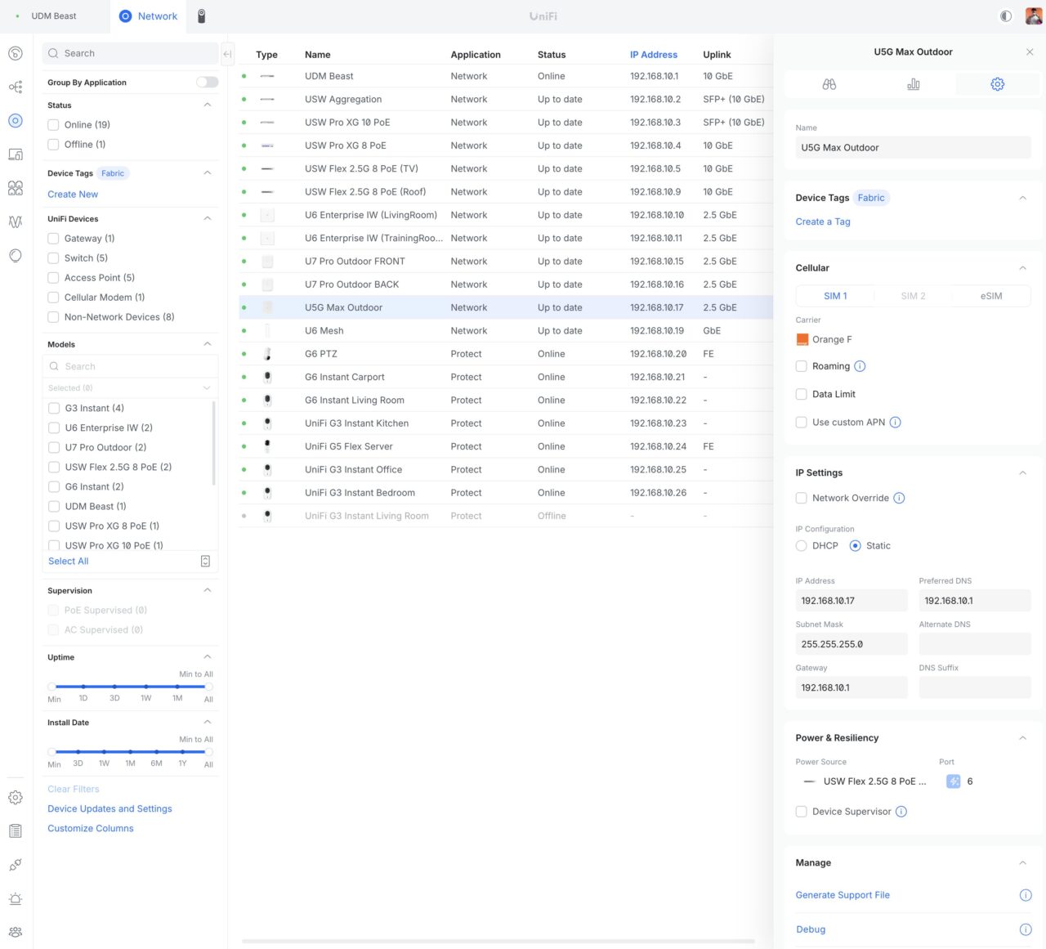Check the Online (19) status filter
This screenshot has width=1046, height=949.
[53, 125]
